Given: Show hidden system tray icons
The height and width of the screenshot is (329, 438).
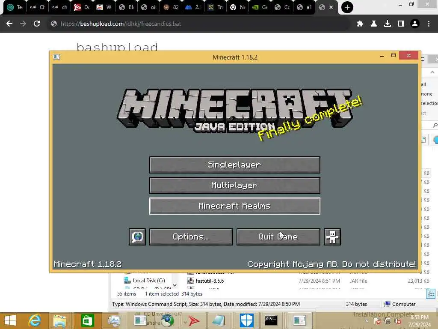Looking at the screenshot, I should tap(367, 321).
